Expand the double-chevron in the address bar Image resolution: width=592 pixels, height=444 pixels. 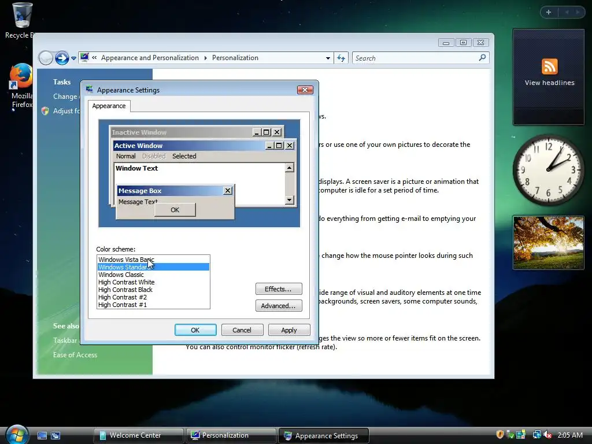(94, 58)
